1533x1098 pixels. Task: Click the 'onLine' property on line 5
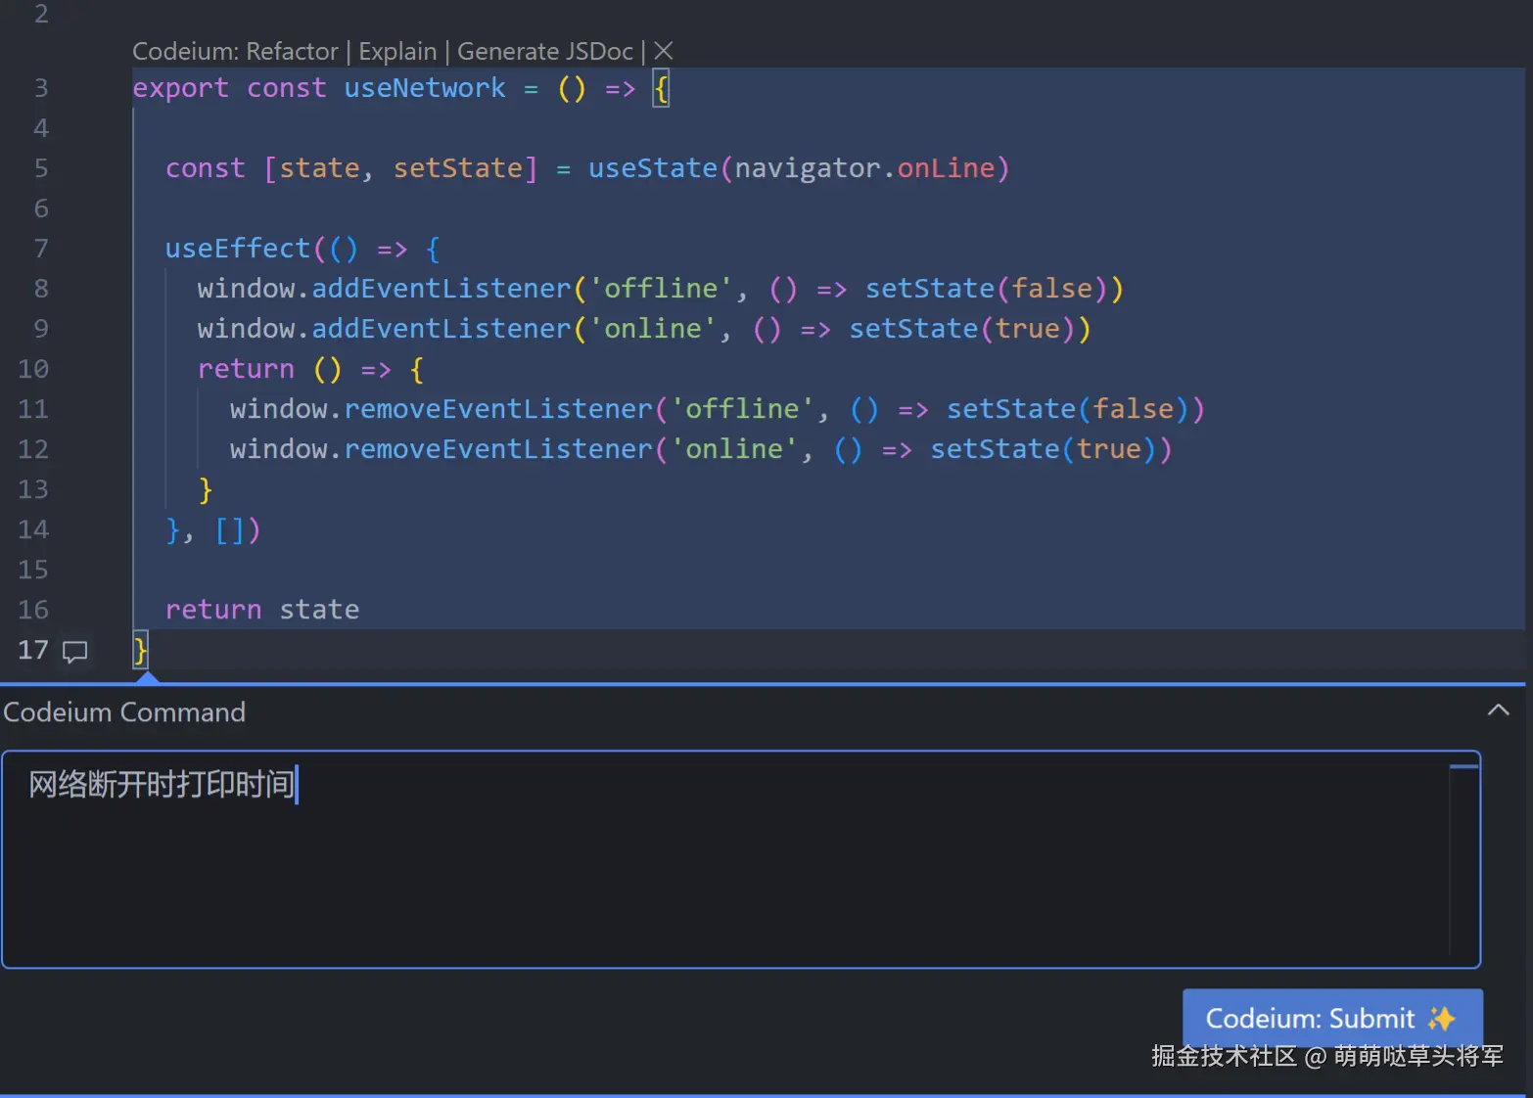(946, 168)
